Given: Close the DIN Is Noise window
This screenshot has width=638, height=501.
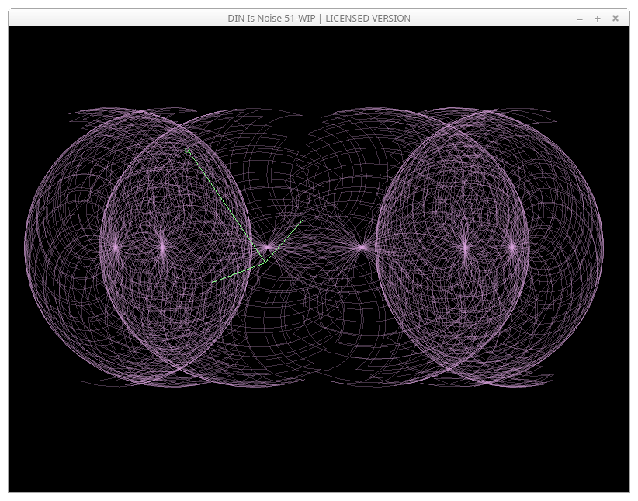Looking at the screenshot, I should [615, 19].
